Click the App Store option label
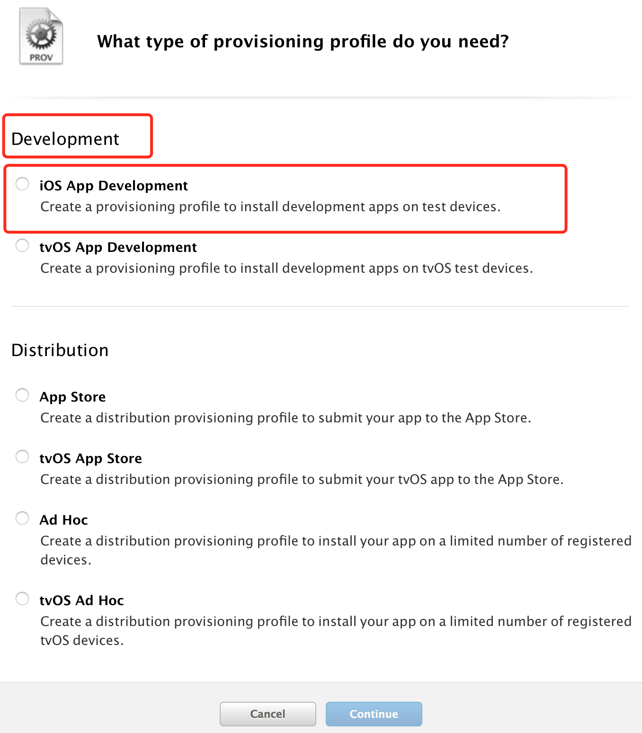The height and width of the screenshot is (733, 642). [73, 397]
